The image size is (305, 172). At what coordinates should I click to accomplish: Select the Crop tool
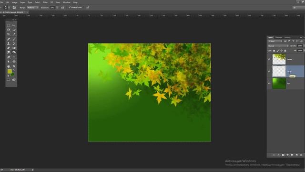tap(9, 34)
